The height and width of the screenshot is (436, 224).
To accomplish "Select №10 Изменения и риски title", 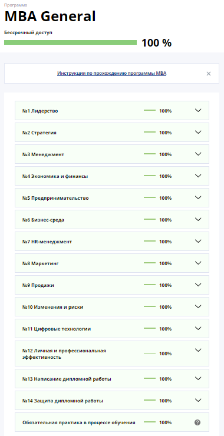I will (x=52, y=307).
